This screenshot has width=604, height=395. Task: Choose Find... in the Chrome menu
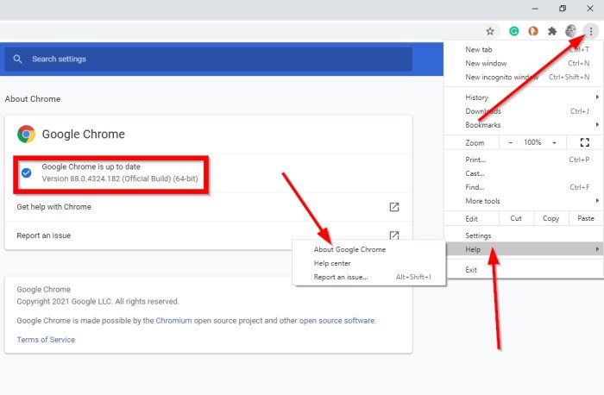point(524,187)
